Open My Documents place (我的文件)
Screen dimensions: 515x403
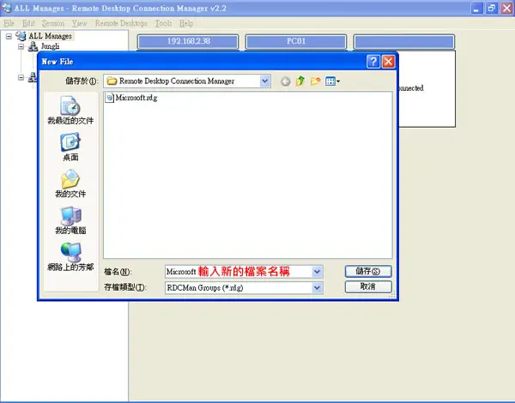point(70,183)
